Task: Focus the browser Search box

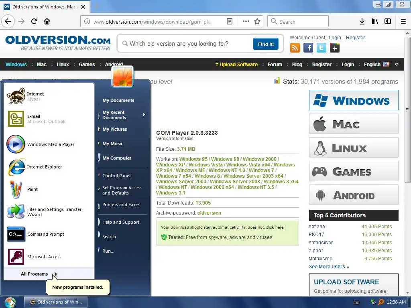Action: 298,21
